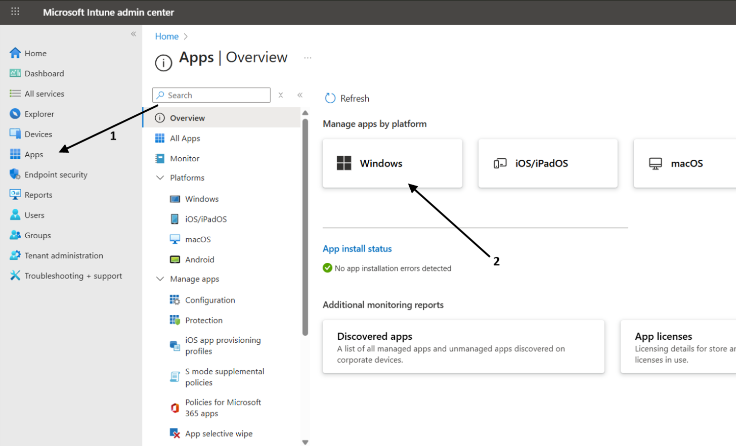Click the Groups people icon
The image size is (736, 446).
point(15,235)
